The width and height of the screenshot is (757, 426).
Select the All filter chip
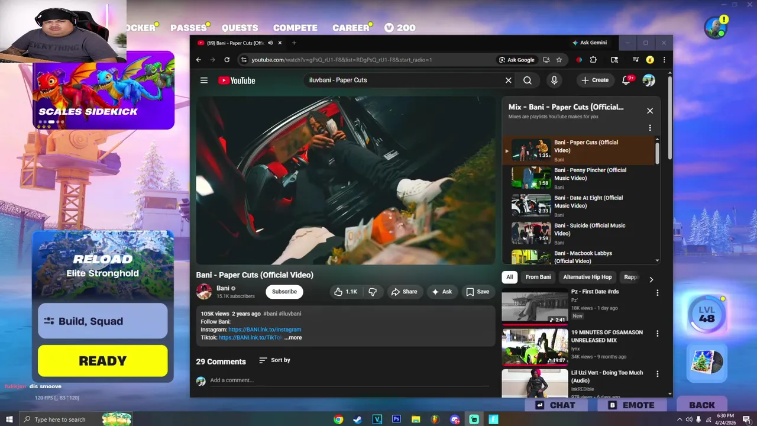tap(509, 277)
